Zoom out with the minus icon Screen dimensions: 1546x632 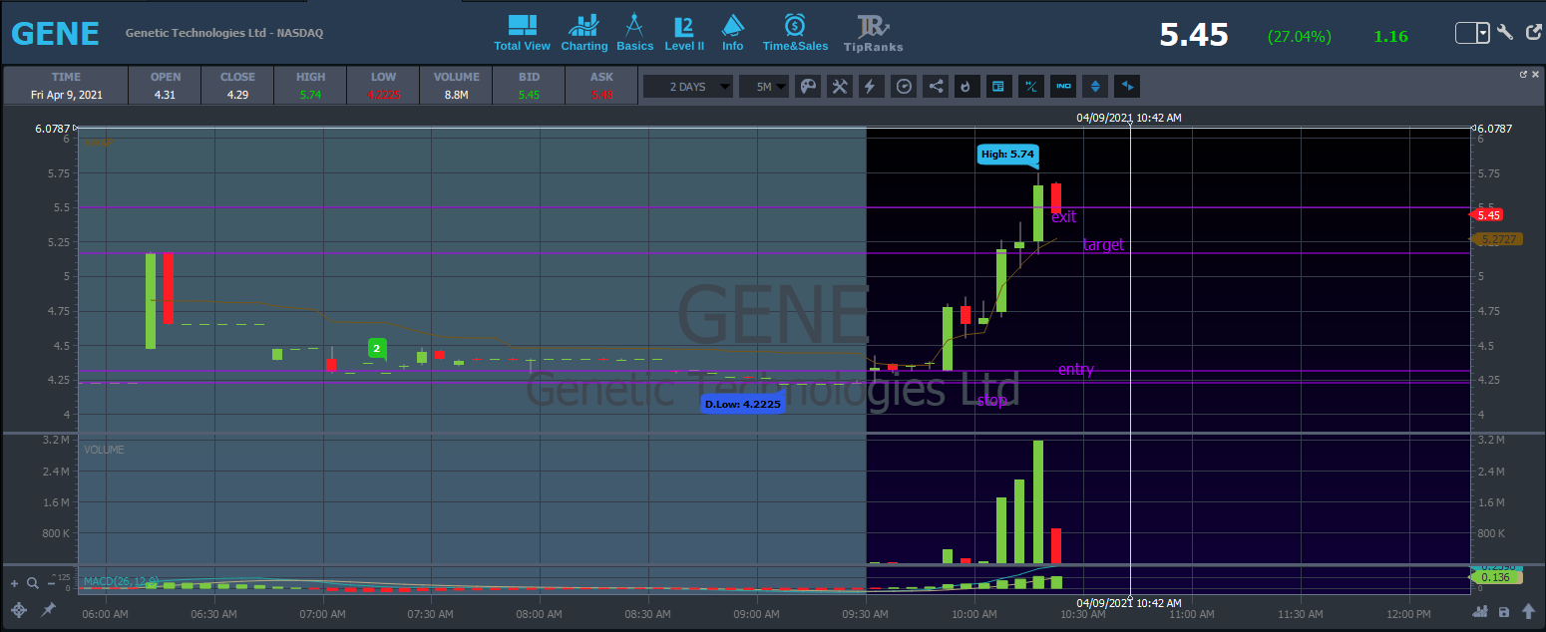point(50,583)
